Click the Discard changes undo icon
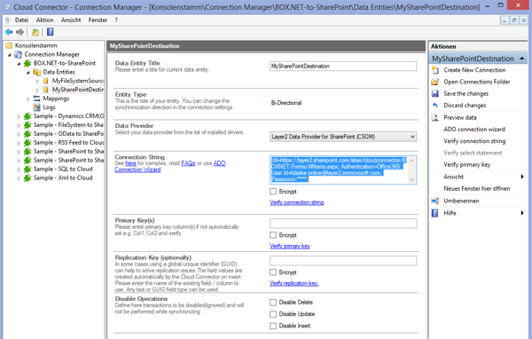This screenshot has height=339, width=532. pyautogui.click(x=435, y=106)
